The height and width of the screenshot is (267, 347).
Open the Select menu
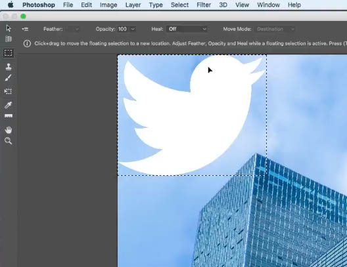click(x=179, y=5)
